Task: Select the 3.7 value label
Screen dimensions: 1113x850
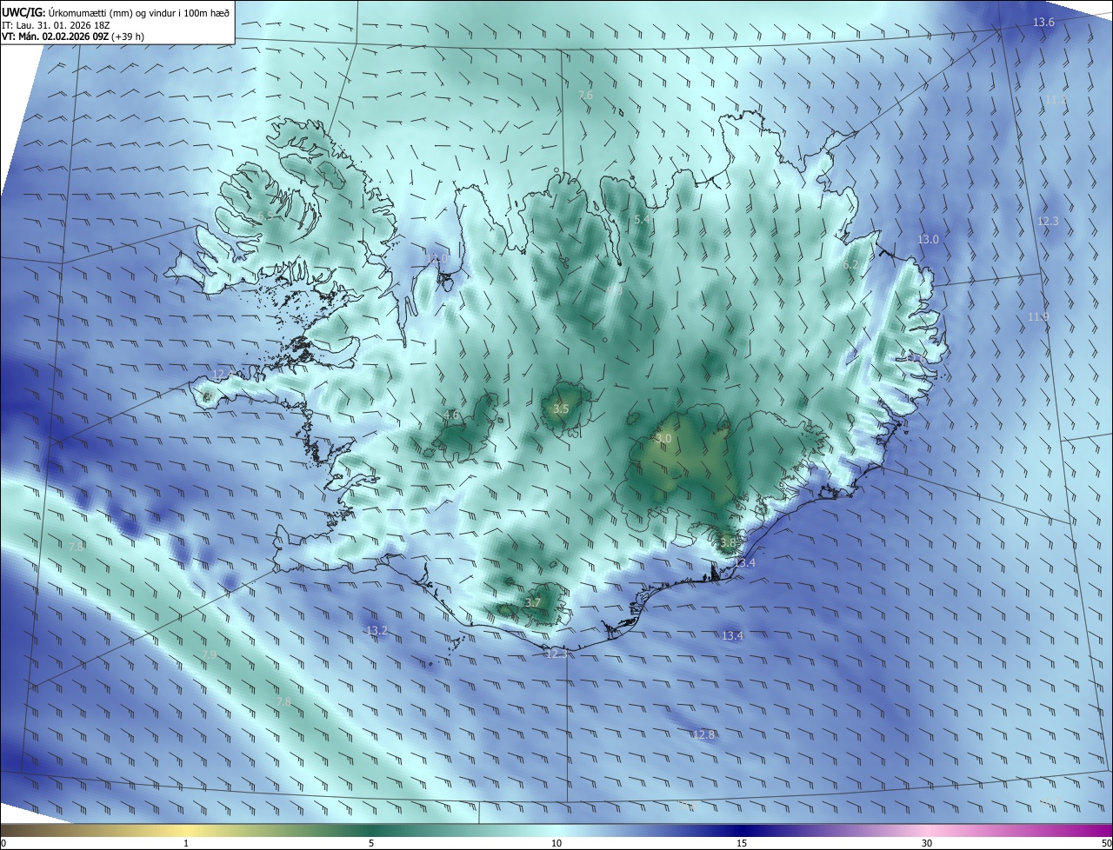Action: click(x=533, y=602)
